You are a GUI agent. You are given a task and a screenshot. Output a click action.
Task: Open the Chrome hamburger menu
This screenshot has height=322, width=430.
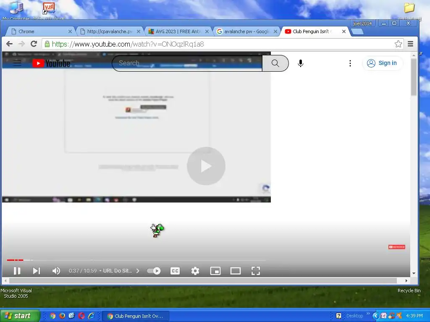coord(410,44)
